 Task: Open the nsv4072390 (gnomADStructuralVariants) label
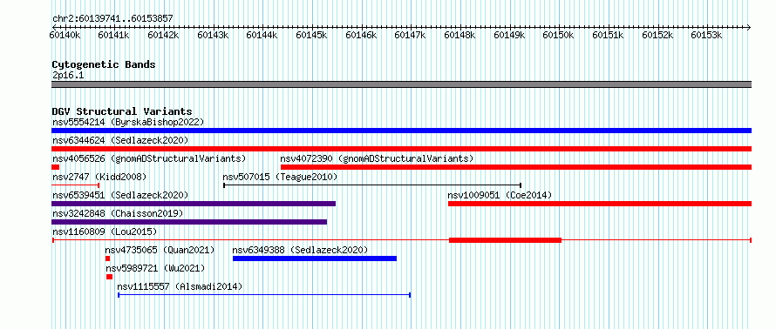(x=378, y=158)
